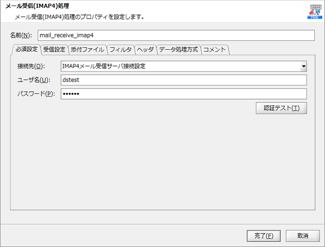325x247 pixels.
Task: Click the 名前 name input field
Action: point(176,35)
